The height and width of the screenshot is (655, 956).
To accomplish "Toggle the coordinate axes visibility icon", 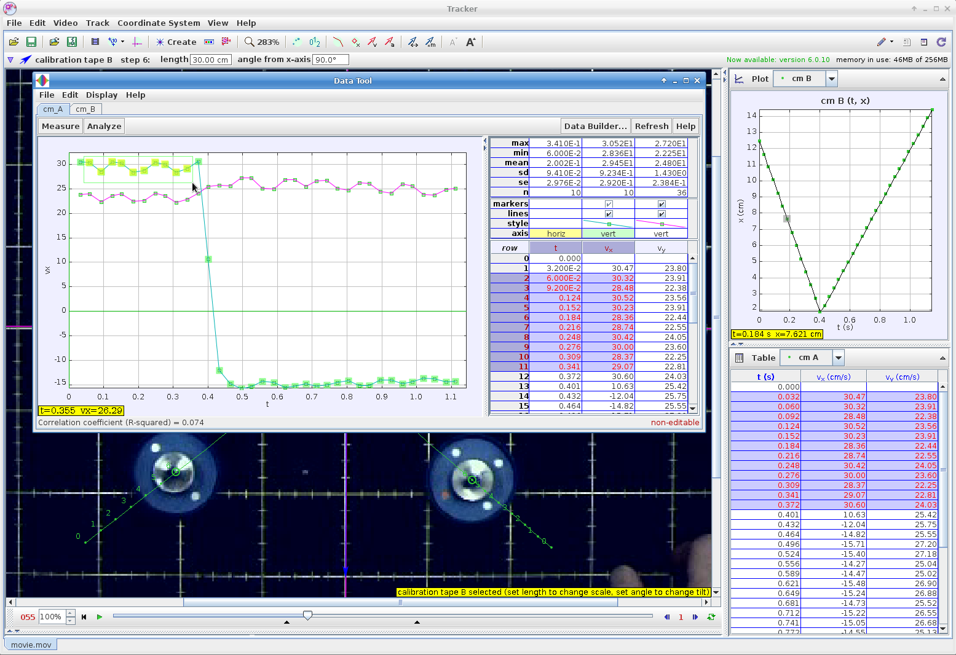I will pos(136,42).
